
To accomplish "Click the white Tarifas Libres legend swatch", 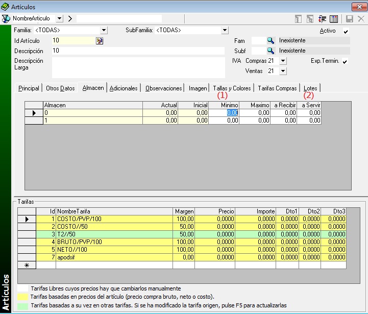I will pyautogui.click(x=23, y=288).
